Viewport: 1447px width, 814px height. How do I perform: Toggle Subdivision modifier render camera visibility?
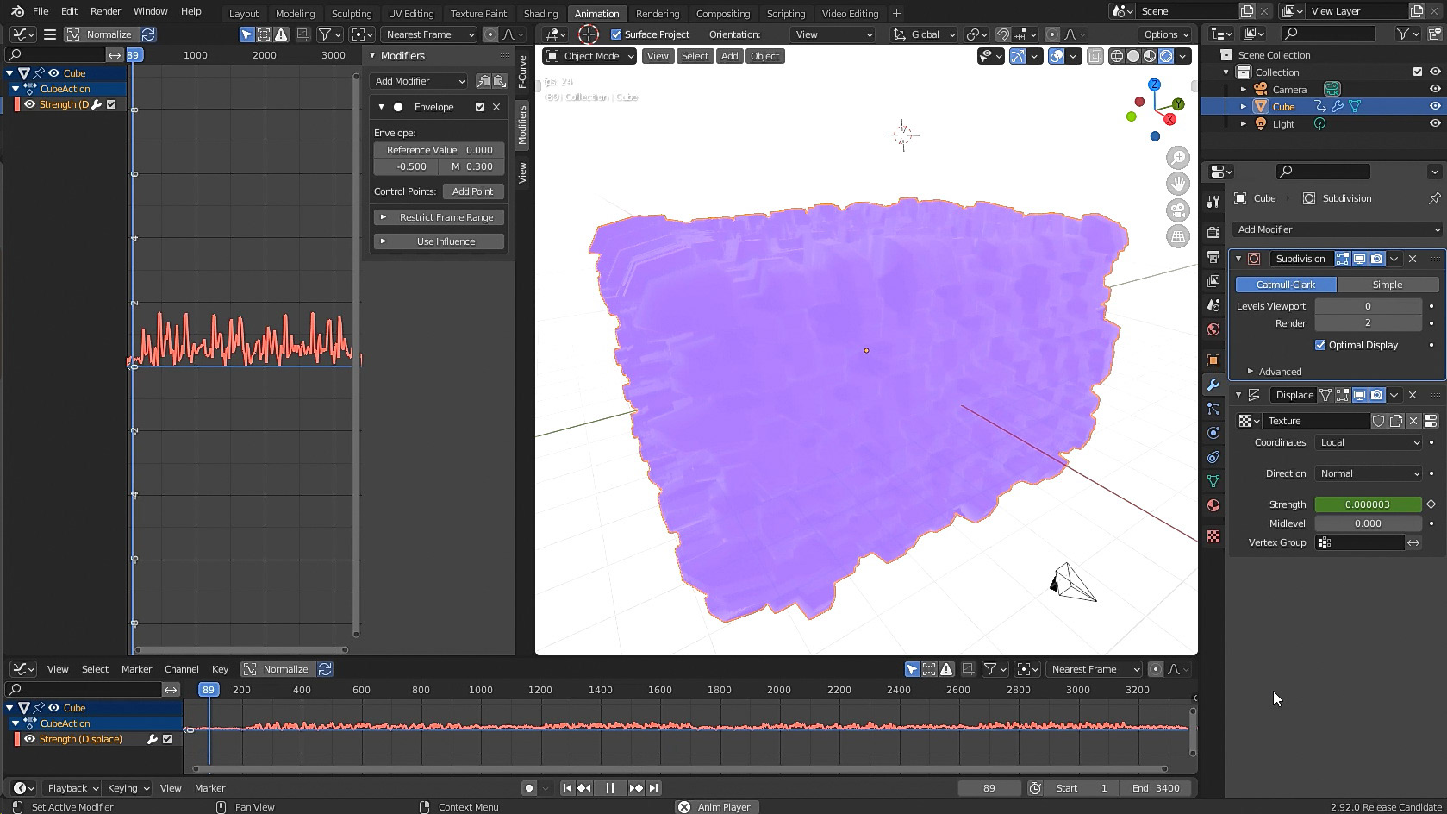point(1377,259)
